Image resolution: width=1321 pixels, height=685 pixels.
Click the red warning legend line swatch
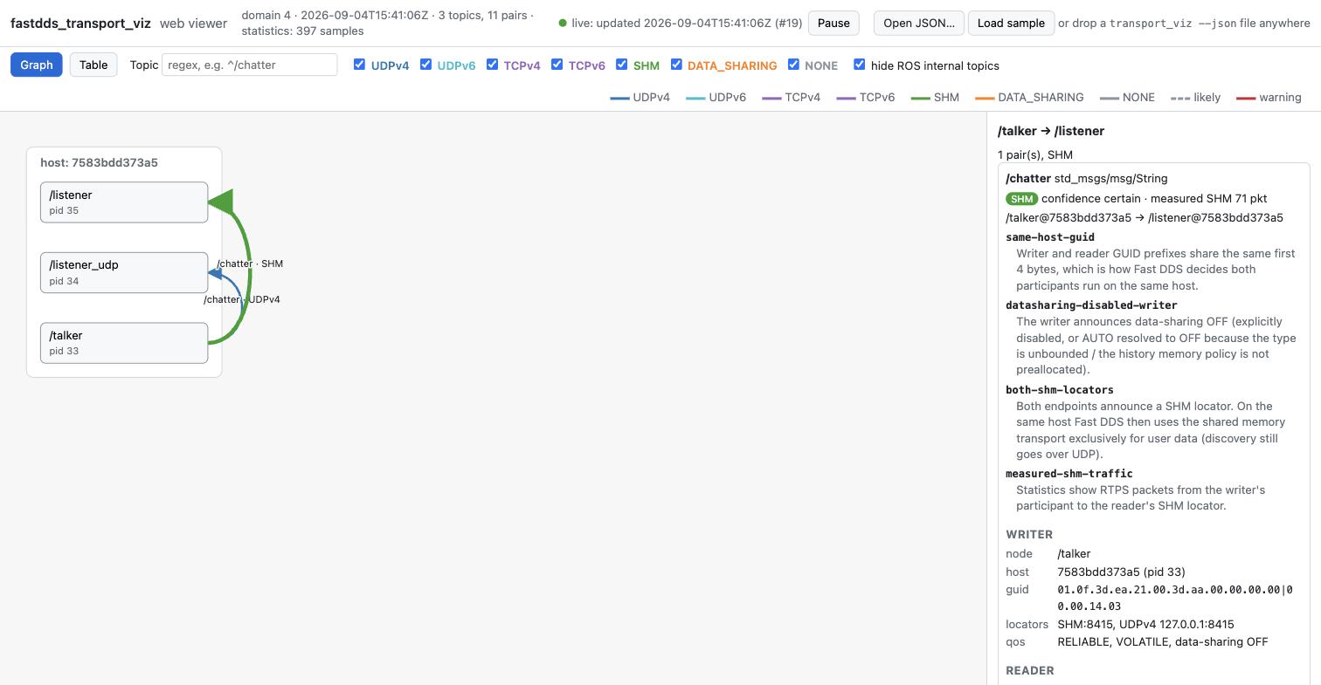click(x=1246, y=98)
